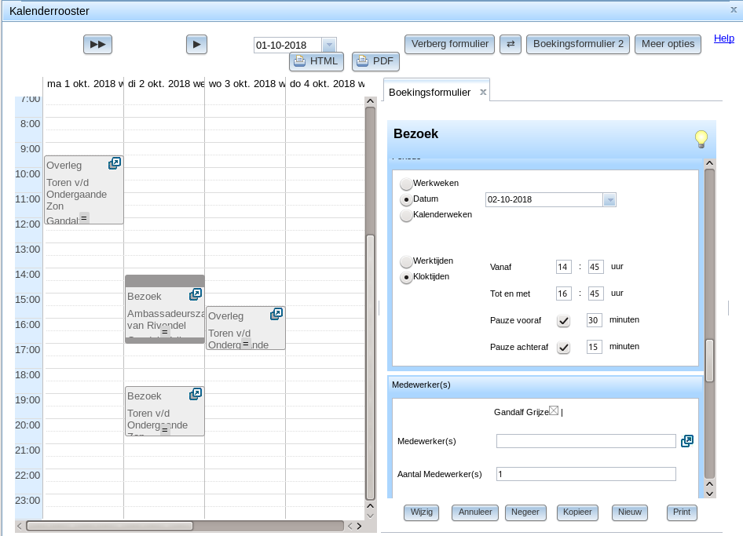Select the ma 1 okt. 2018 column header
Screen dimensions: 743x536
pos(84,84)
